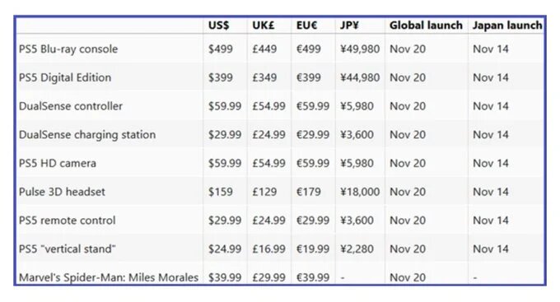Click the ¥49,980 console price cell

[360, 49]
